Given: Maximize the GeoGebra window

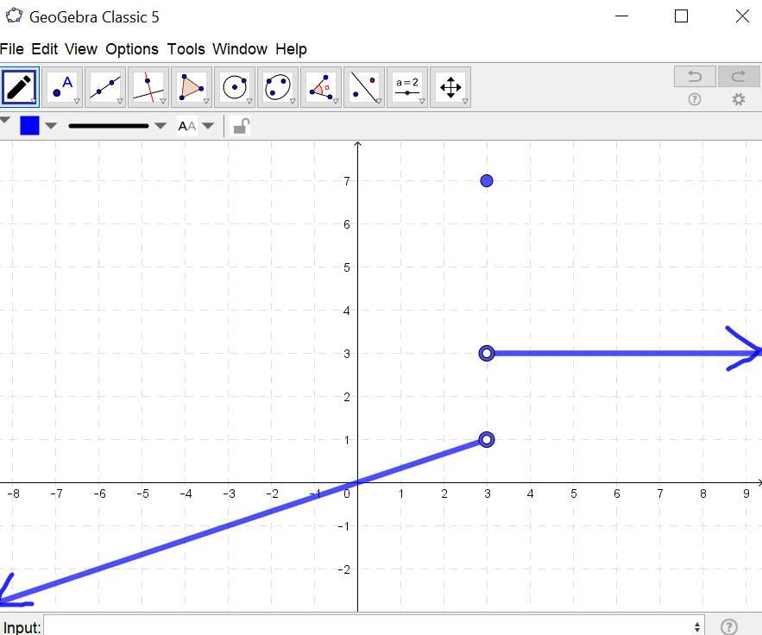Looking at the screenshot, I should (x=682, y=16).
